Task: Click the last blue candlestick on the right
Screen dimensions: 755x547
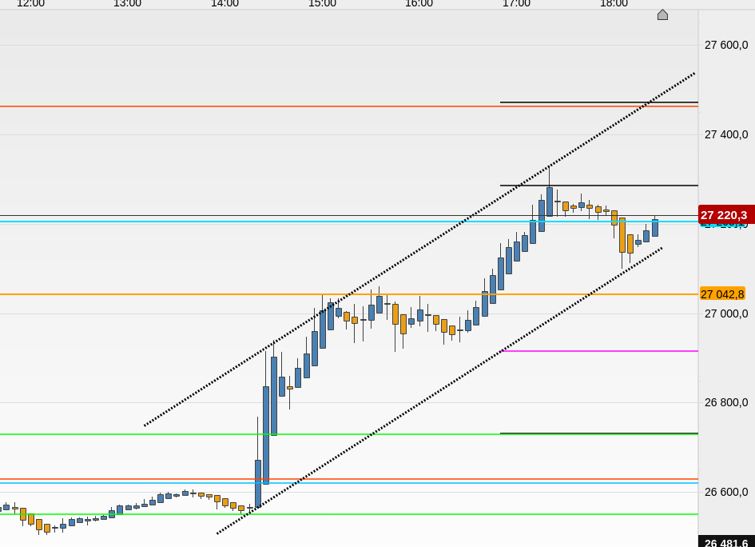Action: (655, 227)
